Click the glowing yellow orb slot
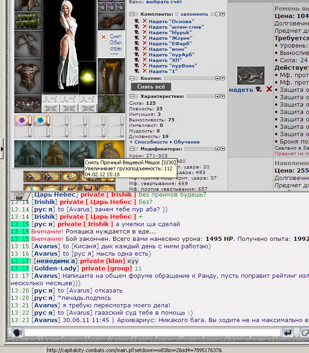Screen dimensions: 309x353 [87, 78]
